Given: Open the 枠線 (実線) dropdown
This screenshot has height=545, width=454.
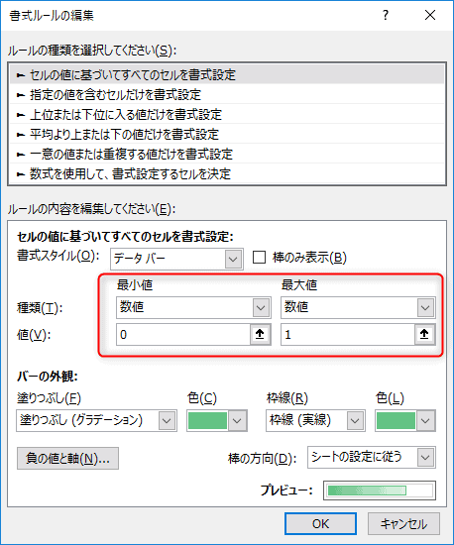Looking at the screenshot, I should pyautogui.click(x=315, y=420).
